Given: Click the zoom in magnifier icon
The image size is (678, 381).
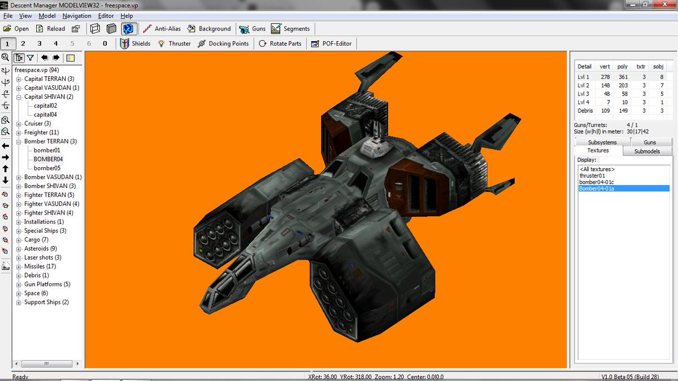Looking at the screenshot, I should coord(6,120).
